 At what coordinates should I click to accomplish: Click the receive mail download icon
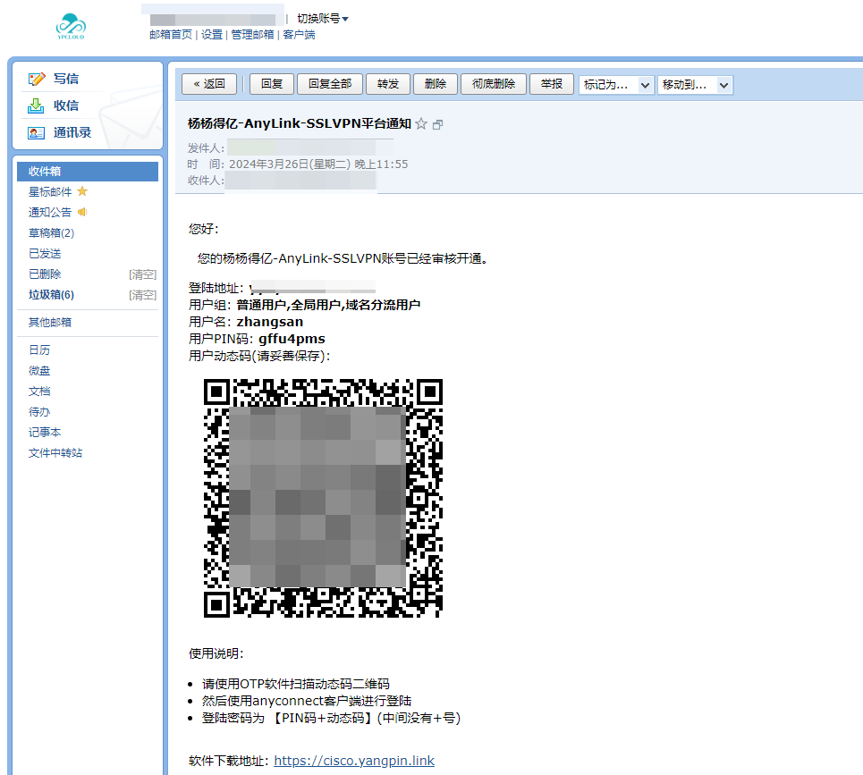click(x=36, y=105)
